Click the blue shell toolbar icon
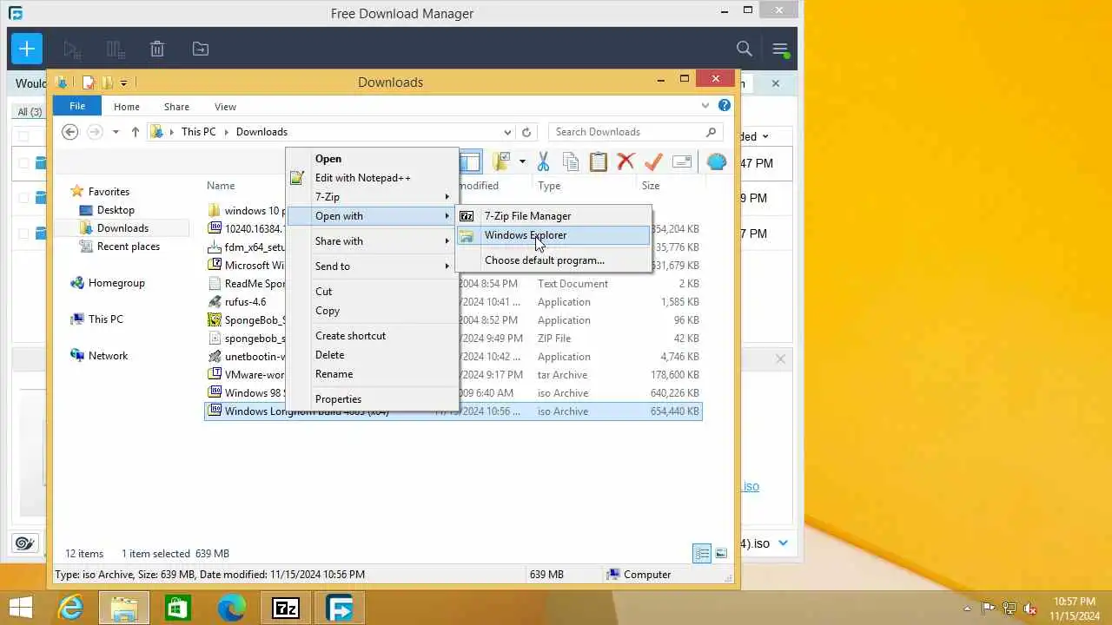Viewport: 1112px width, 625px height. (x=716, y=161)
